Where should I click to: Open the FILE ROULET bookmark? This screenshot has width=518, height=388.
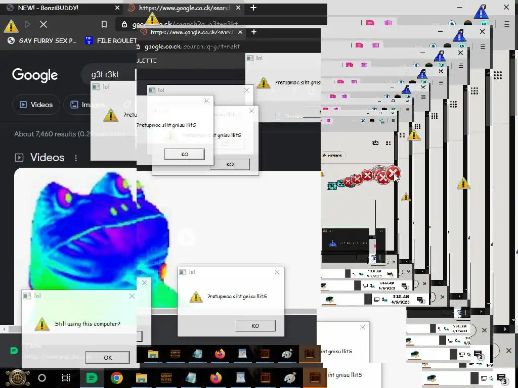coord(111,40)
